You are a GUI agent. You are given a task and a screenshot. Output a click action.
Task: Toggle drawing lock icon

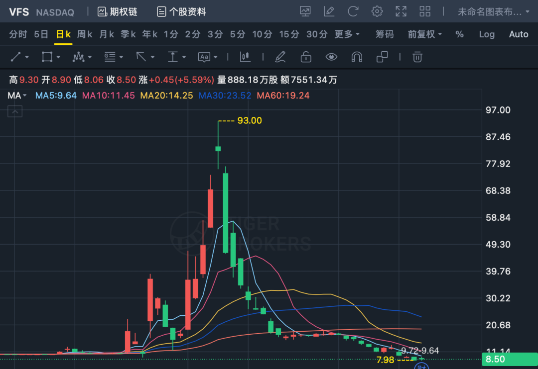[x=306, y=57]
